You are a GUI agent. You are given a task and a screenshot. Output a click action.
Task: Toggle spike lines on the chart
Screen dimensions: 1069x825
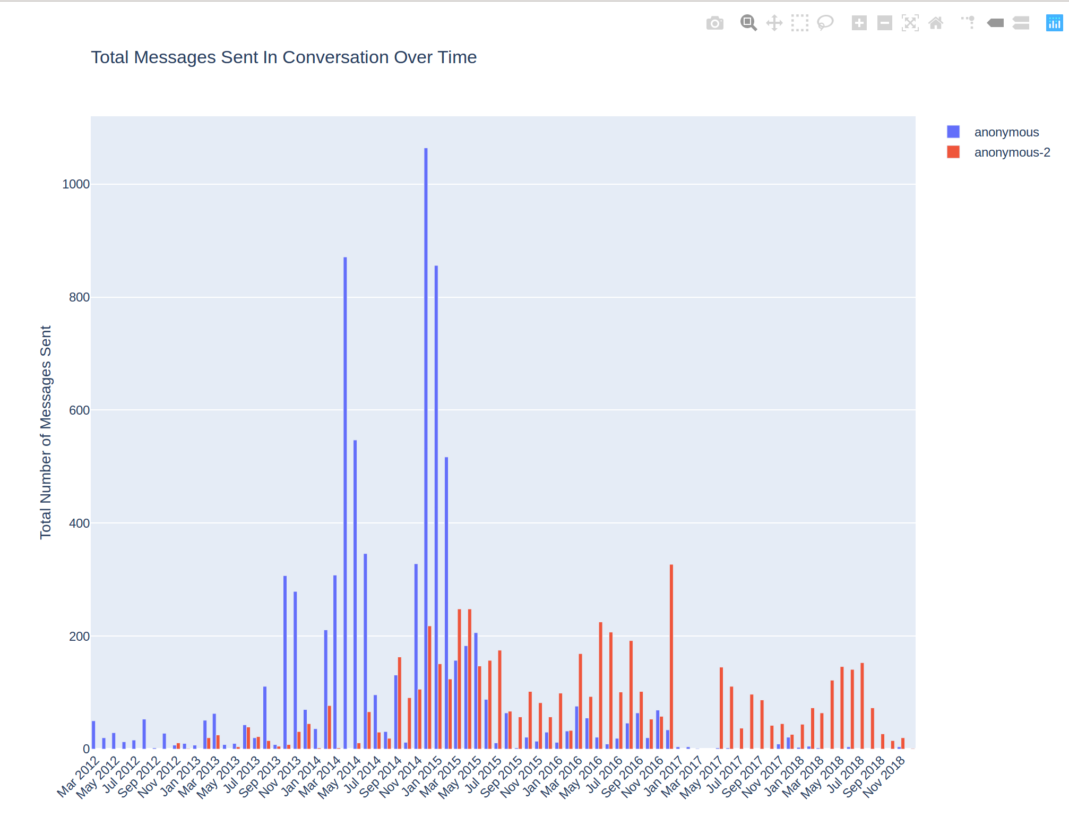coord(967,23)
